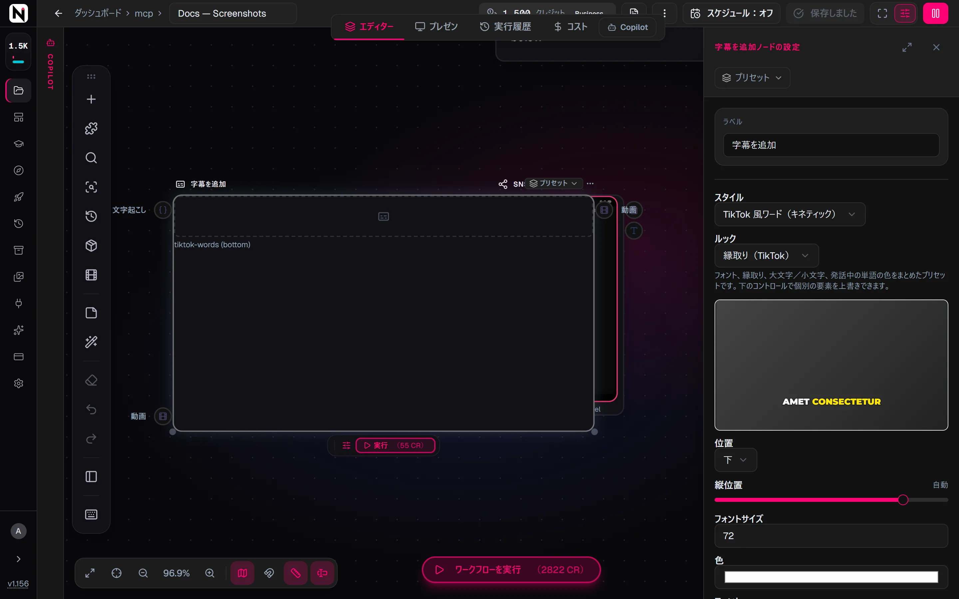The height and width of the screenshot is (599, 959).
Task: Click the redo arrow
Action: 91,439
